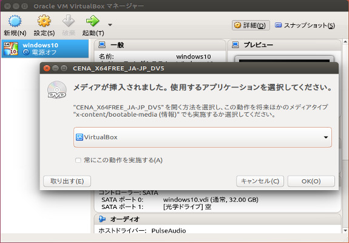Click the PulseAudio host driver value
The width and height of the screenshot is (349, 243).
[169, 230]
